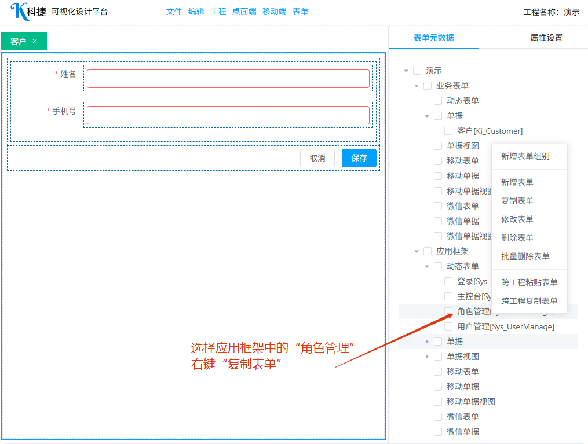The height and width of the screenshot is (444, 588).
Task: Tick the 用户管理[Sys_UserManage] checkbox
Action: [448, 326]
